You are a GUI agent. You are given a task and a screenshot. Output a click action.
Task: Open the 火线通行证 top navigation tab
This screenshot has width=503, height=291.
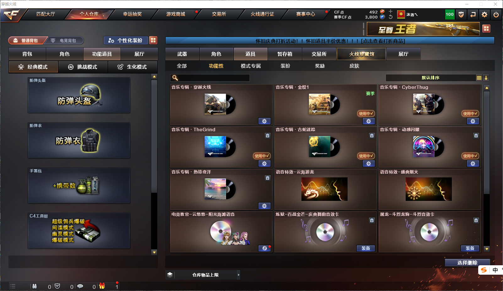262,14
